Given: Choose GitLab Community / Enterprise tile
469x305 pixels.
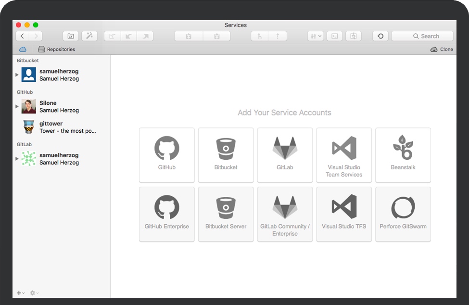Looking at the screenshot, I should pos(285,214).
